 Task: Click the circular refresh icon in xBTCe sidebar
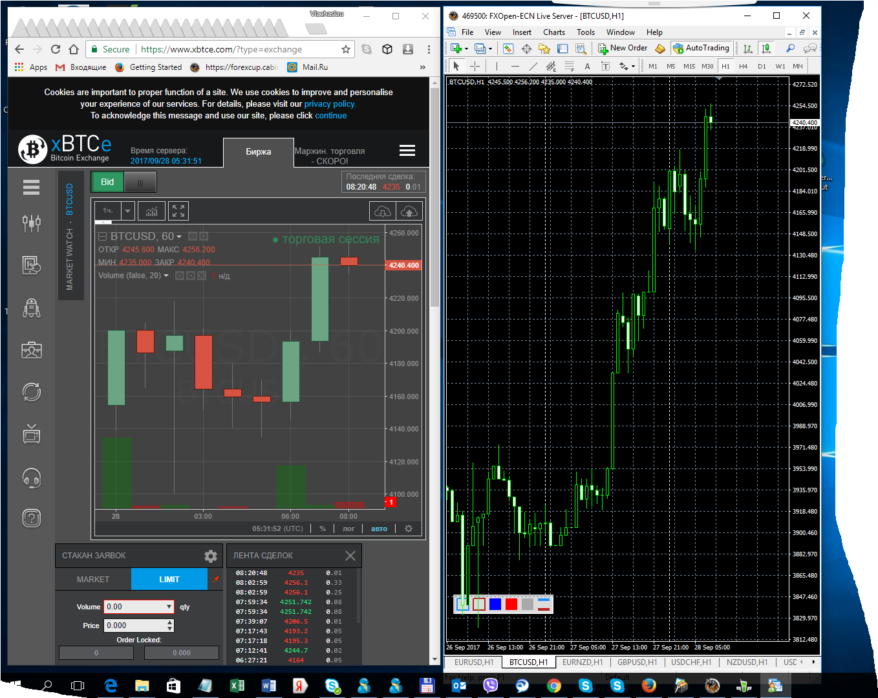[31, 392]
